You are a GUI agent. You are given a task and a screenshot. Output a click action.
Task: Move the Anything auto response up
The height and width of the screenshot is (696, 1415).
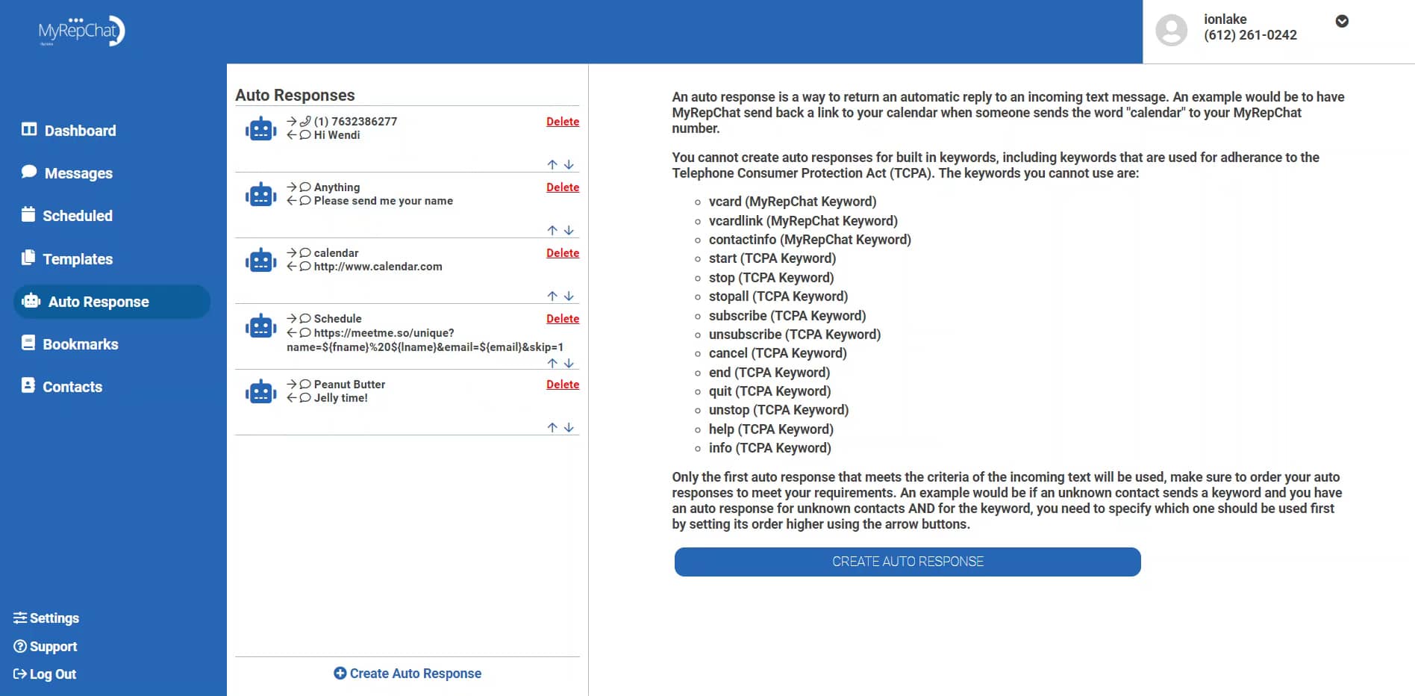(x=553, y=230)
